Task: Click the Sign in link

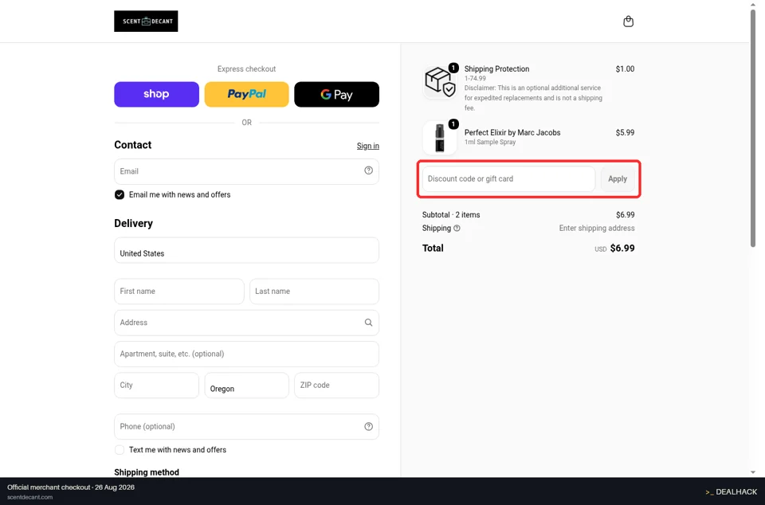Action: [x=368, y=146]
